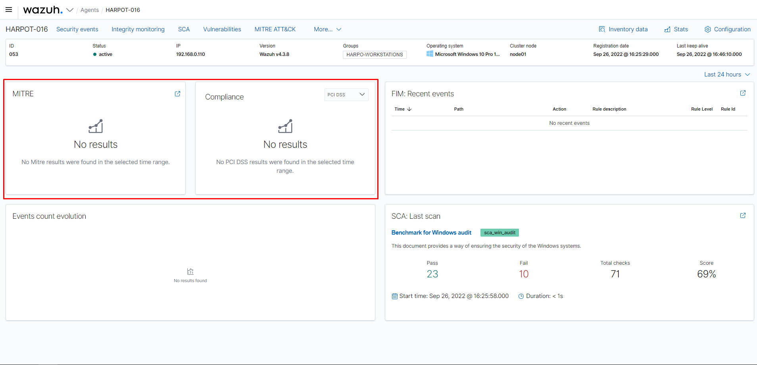This screenshot has height=365, width=757.
Task: Change compliance standard in the PCI DSS dropdown
Action: pyautogui.click(x=346, y=94)
